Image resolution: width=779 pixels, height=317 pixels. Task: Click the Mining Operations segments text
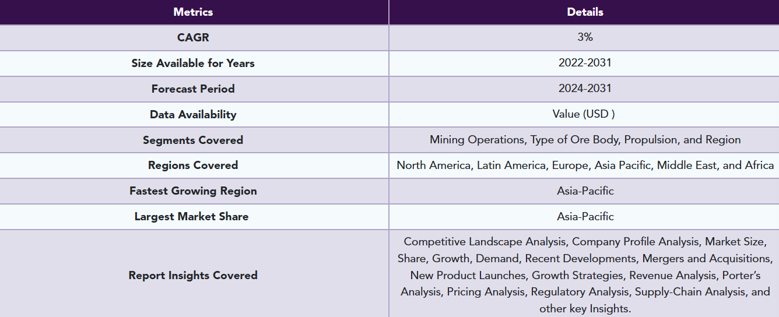tap(585, 140)
